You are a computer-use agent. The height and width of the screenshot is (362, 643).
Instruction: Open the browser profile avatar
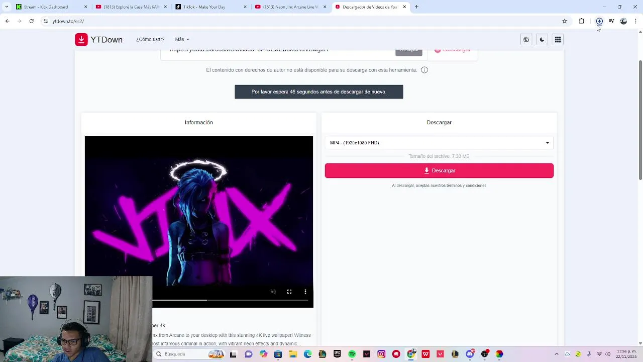[623, 21]
